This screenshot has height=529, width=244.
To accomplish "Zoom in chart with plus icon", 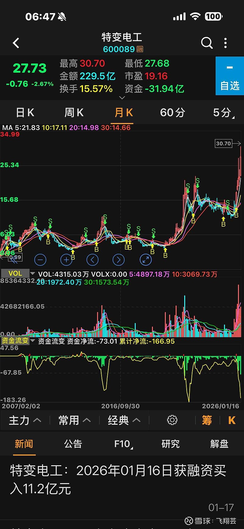I will [x=66, y=260].
